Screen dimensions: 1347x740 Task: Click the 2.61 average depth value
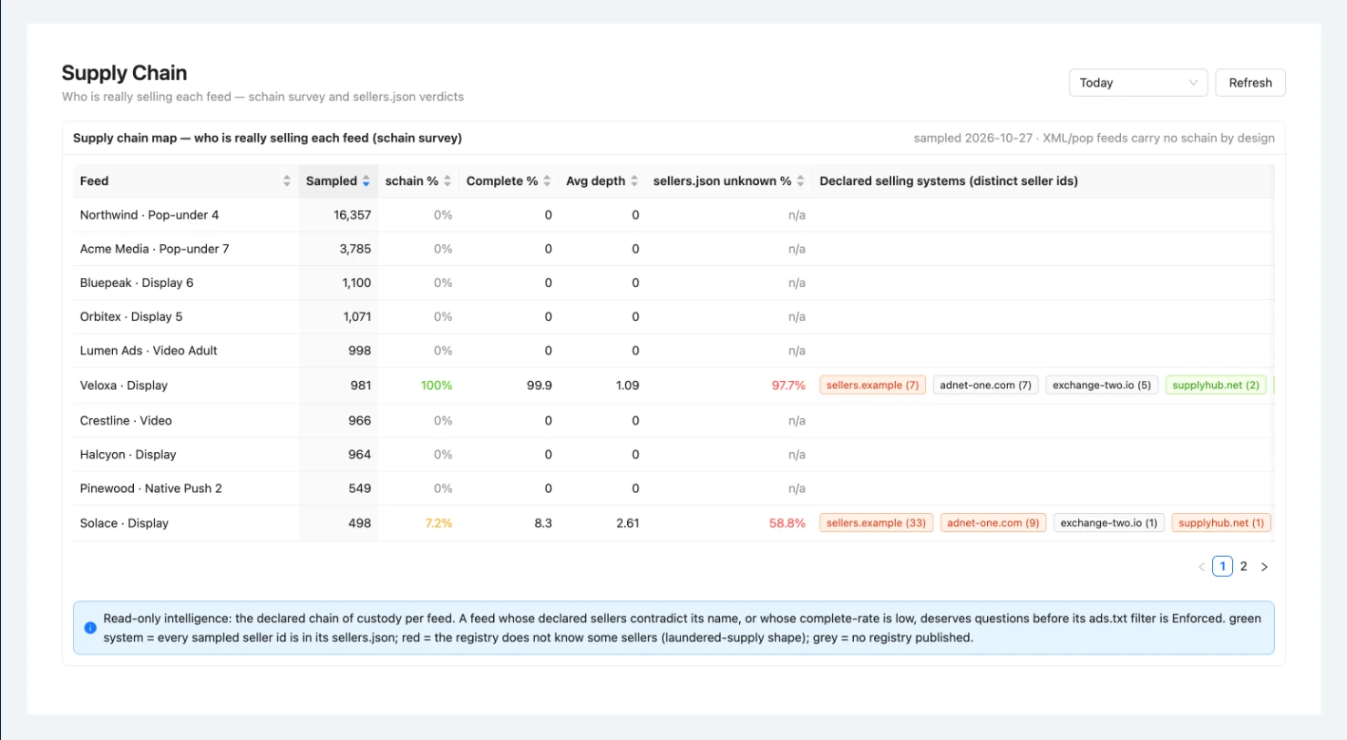(627, 523)
